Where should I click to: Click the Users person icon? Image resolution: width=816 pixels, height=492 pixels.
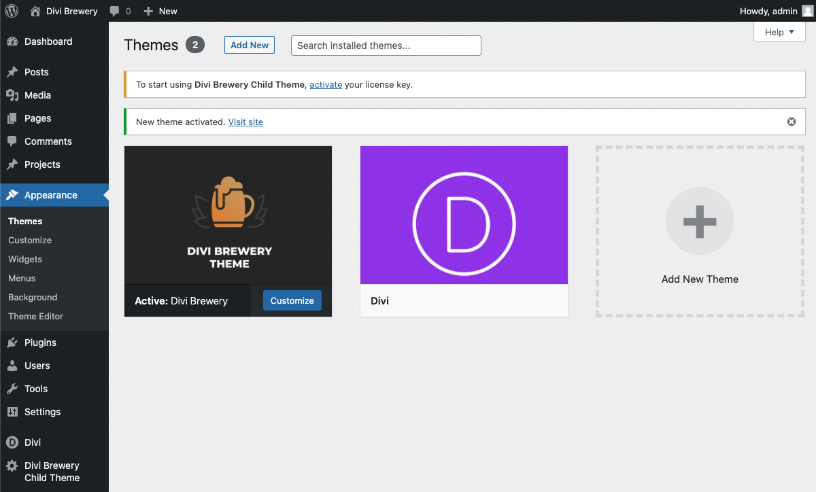click(x=12, y=366)
